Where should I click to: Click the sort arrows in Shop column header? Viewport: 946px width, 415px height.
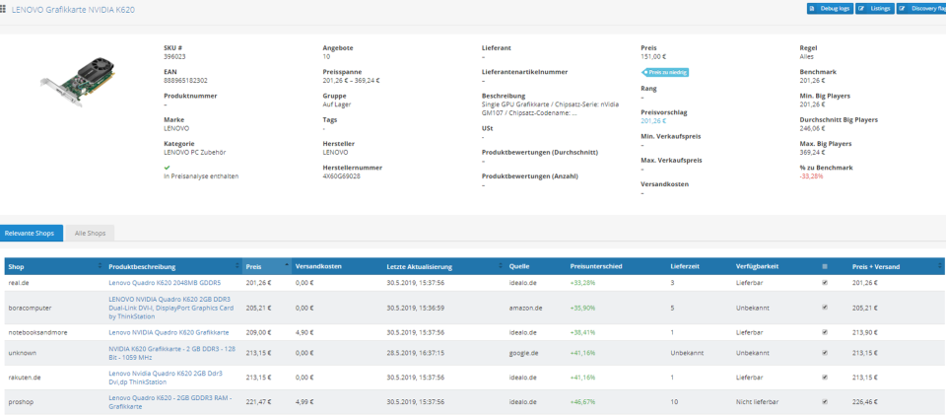[x=101, y=266]
